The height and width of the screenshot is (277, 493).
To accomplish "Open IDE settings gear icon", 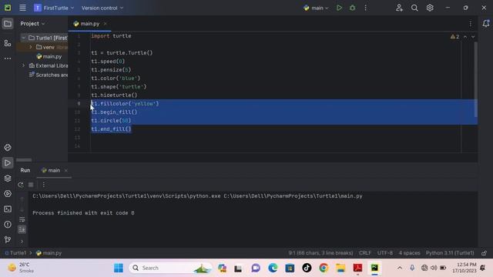I will (x=430, y=8).
